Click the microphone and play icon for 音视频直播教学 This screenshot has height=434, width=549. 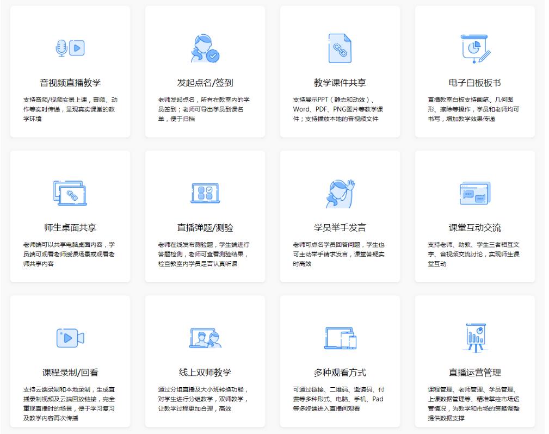(70, 48)
